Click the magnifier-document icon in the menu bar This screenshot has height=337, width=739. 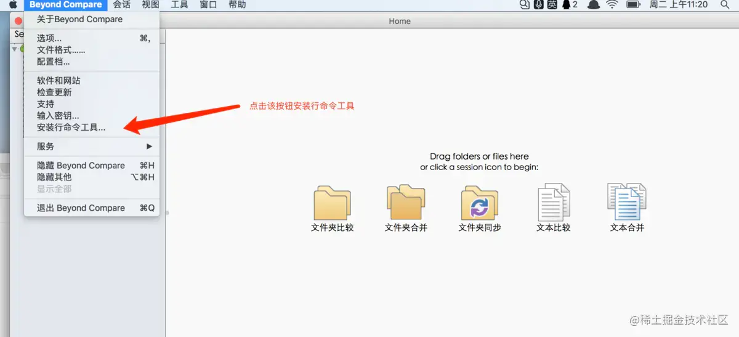525,5
